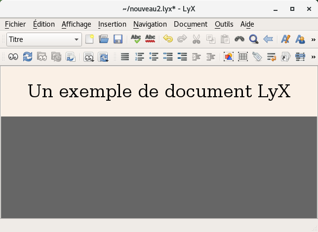Click the grey area below the document
318x232 pixels.
[x=159, y=167]
